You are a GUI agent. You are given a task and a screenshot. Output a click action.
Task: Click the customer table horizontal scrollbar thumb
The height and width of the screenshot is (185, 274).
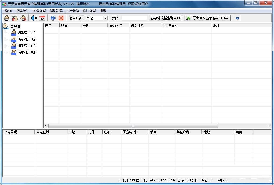(x=133, y=126)
